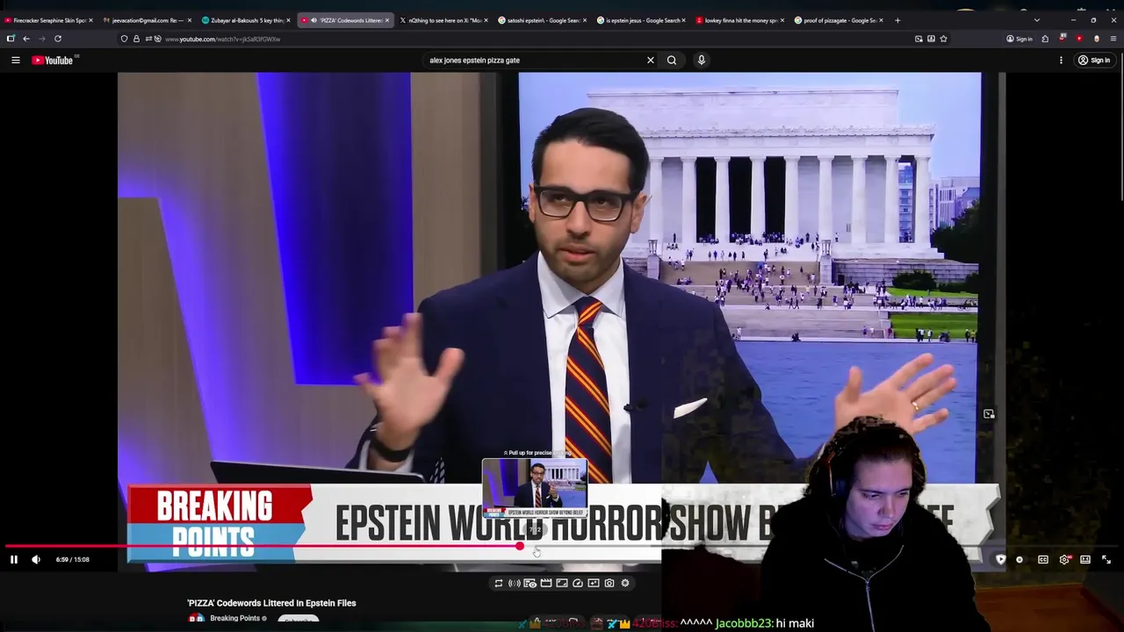Open the YouTube guide hamburger menu
Screen dimensions: 1124x632
click(15, 60)
